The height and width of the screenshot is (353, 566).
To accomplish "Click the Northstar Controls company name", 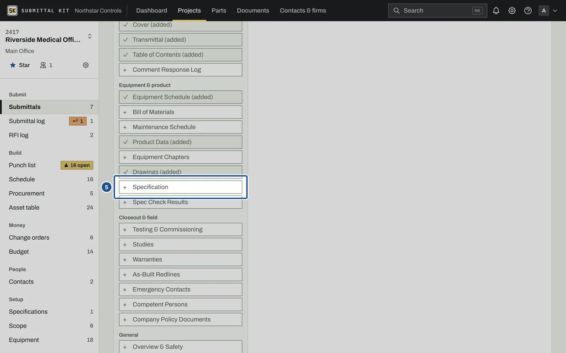I will pyautogui.click(x=98, y=11).
